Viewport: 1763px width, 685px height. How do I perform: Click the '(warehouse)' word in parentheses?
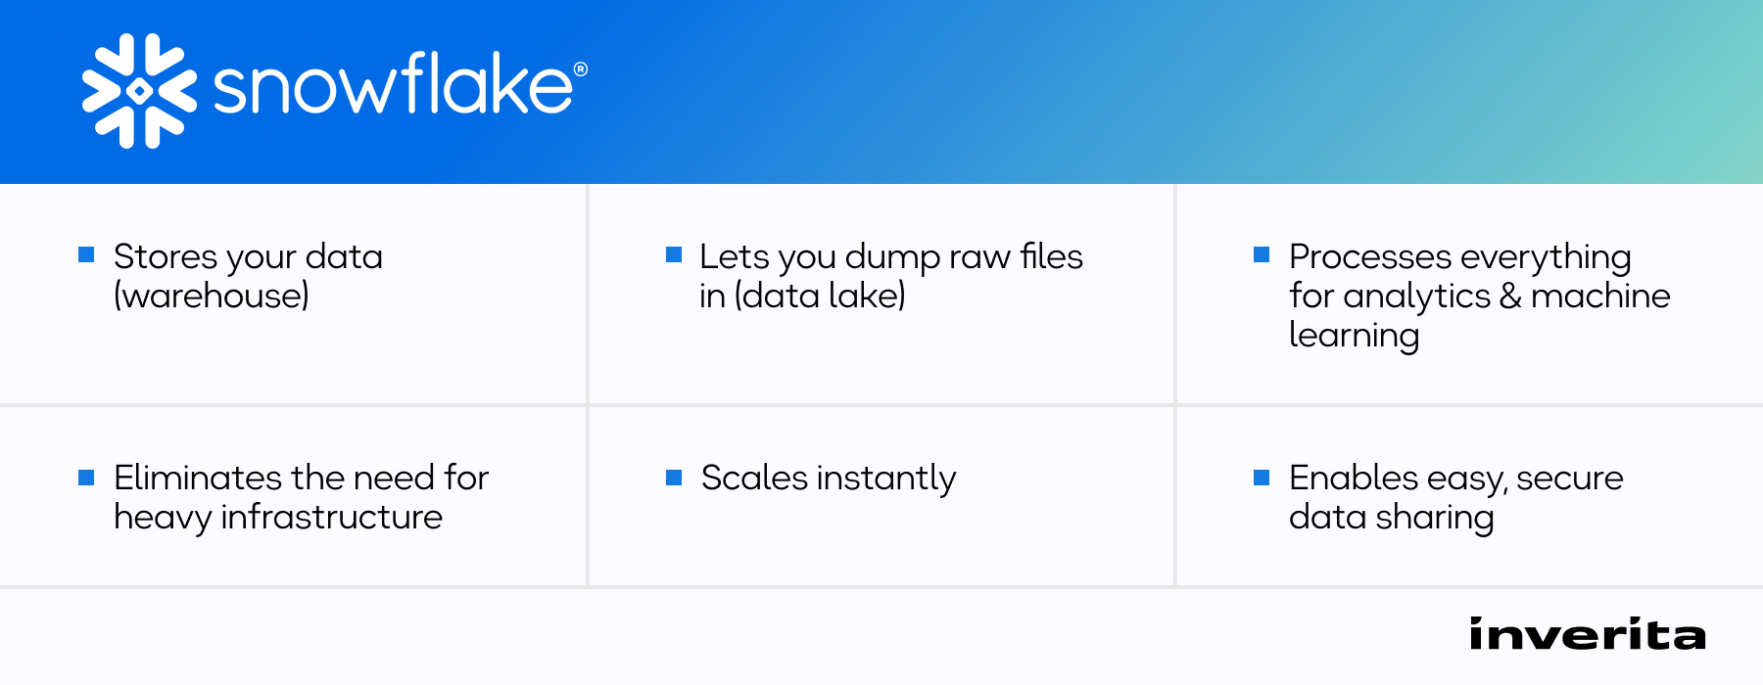pyautogui.click(x=212, y=296)
